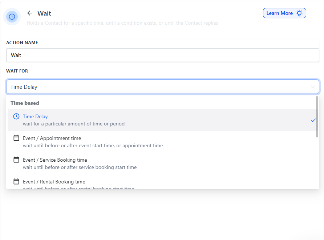Click the checkmark on the Time Delay row
Image resolution: width=324 pixels, height=240 pixels.
point(313,120)
